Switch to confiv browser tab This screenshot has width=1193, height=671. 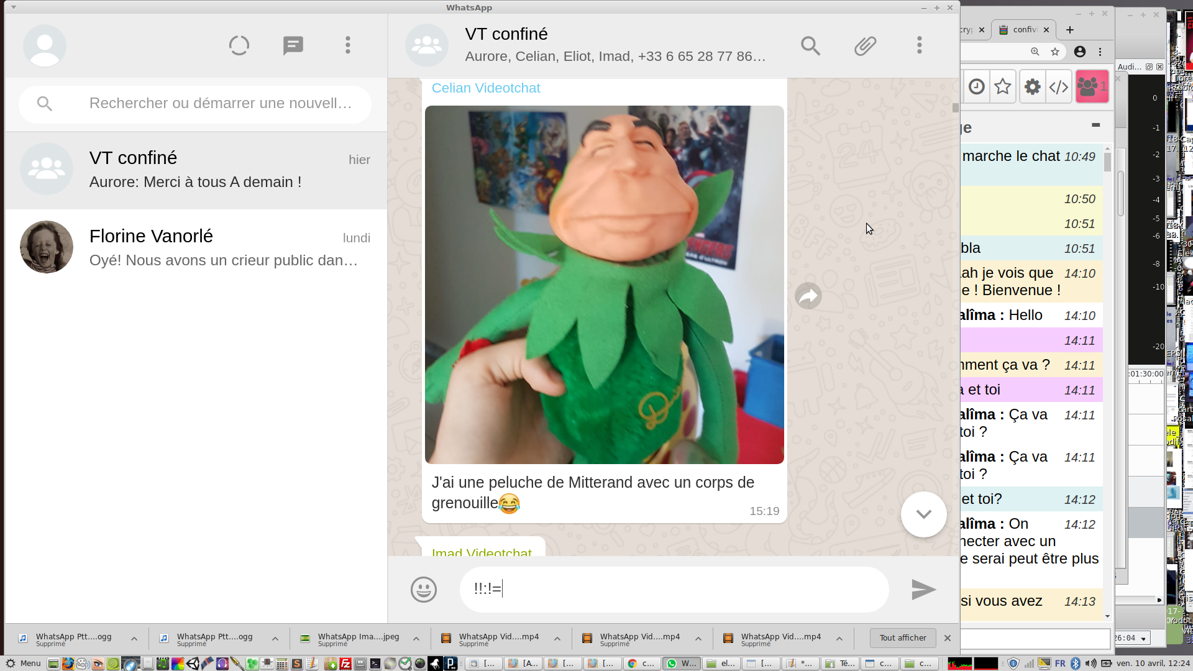point(1023,29)
